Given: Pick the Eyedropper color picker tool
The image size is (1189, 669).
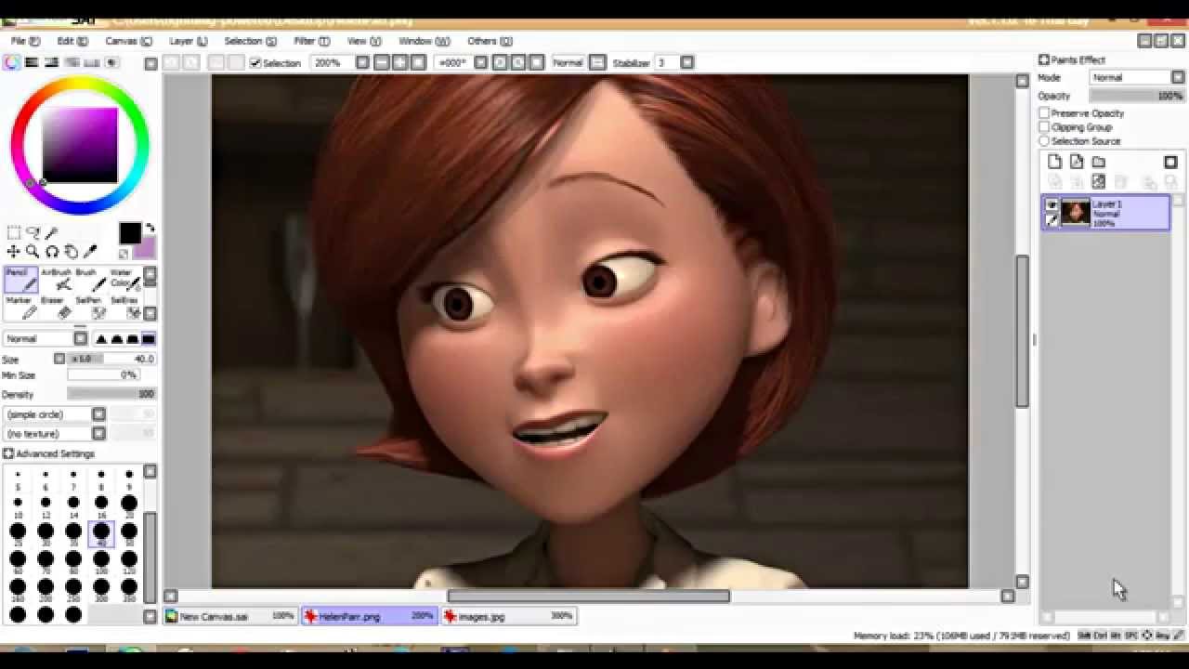Looking at the screenshot, I should (90, 252).
